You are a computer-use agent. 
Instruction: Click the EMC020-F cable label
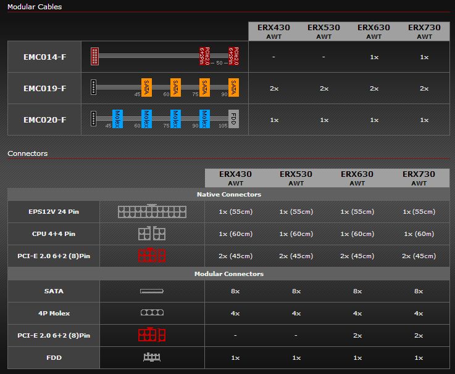click(44, 120)
